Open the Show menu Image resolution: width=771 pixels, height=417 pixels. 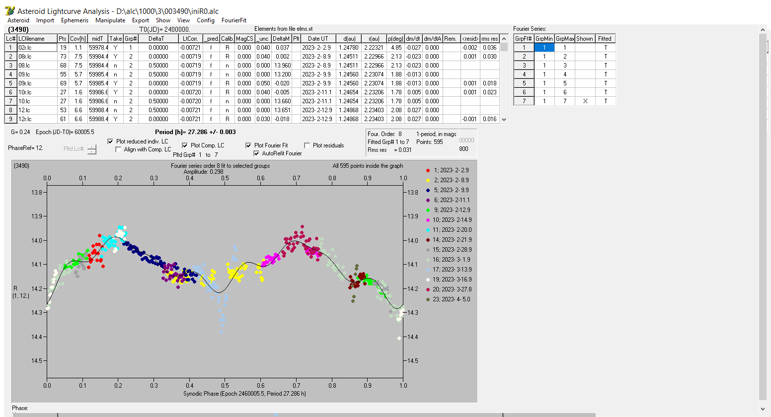163,20
